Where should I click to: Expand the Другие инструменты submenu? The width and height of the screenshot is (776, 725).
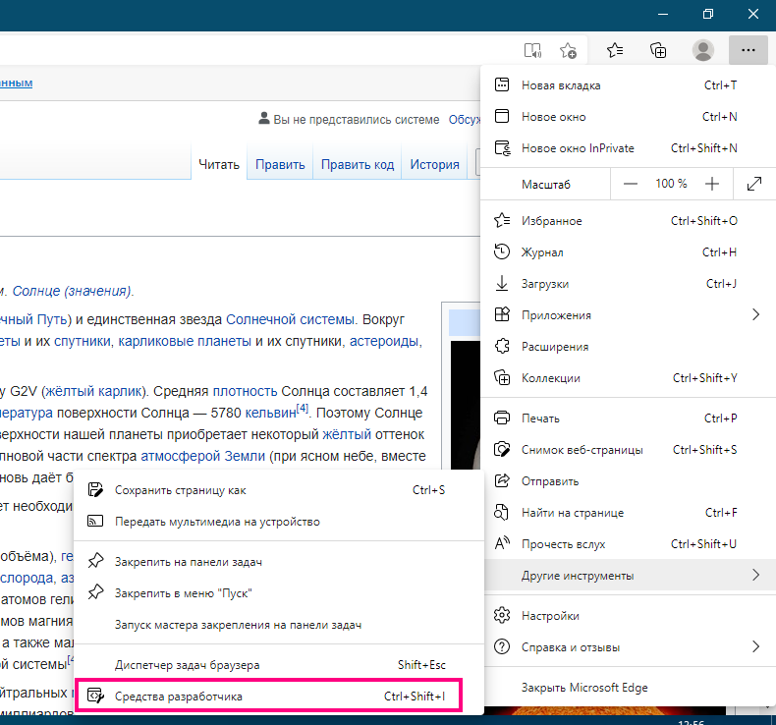[628, 575]
